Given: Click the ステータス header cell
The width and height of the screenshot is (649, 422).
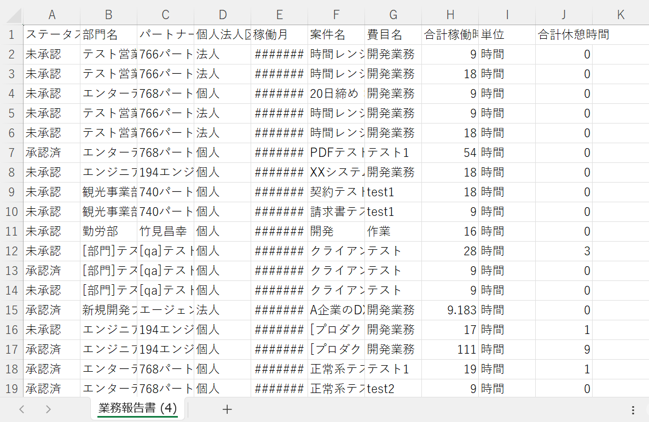Looking at the screenshot, I should pyautogui.click(x=52, y=35).
